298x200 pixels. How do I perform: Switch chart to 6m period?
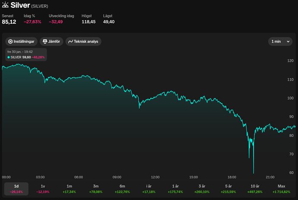coord(122,189)
